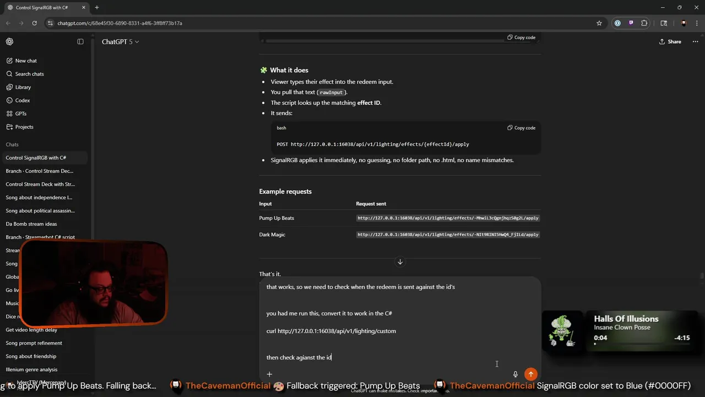This screenshot has width=705, height=397.
Task: Open the conversation options three-dot menu
Action: [695, 42]
